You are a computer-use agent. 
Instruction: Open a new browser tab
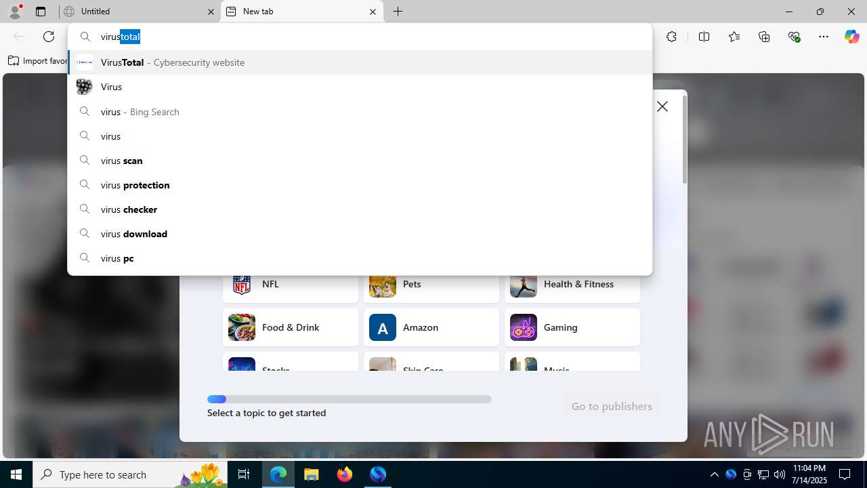coord(398,12)
